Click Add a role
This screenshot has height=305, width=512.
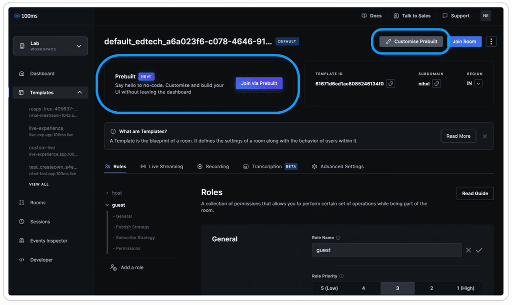pyautogui.click(x=127, y=268)
